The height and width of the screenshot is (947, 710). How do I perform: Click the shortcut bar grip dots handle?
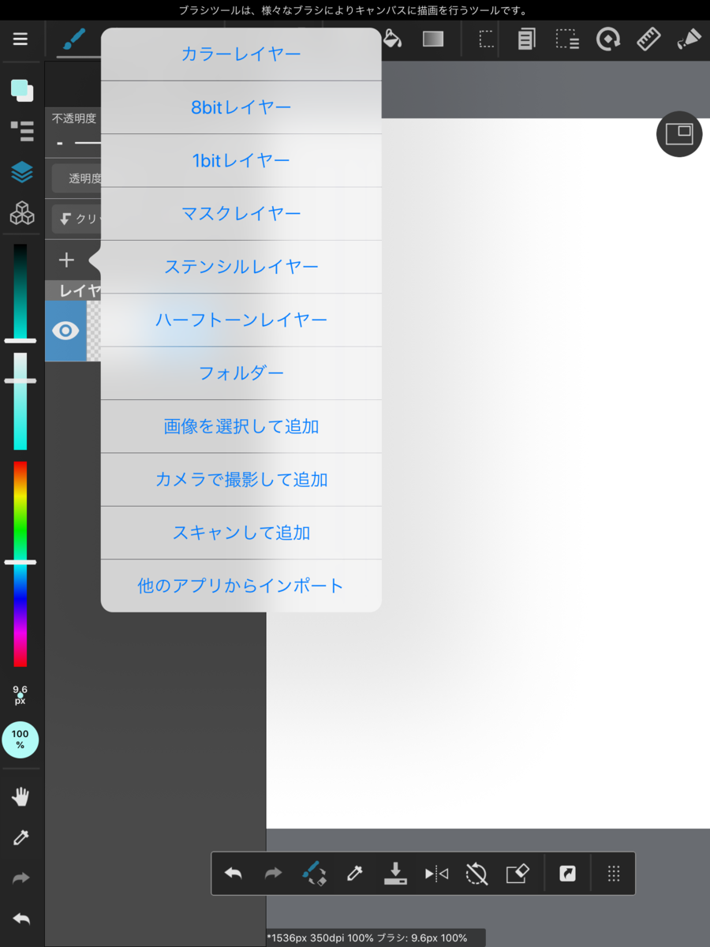(x=614, y=874)
